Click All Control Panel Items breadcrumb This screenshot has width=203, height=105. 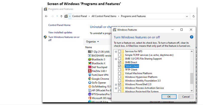click(x=104, y=16)
